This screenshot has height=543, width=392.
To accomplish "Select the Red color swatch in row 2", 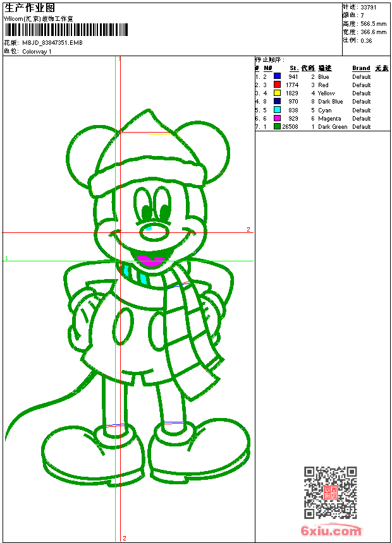I will click(x=277, y=85).
